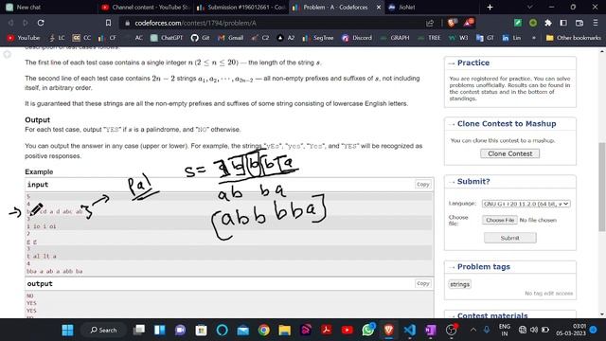Open Google Chrome from the taskbar
The height and width of the screenshot is (341, 606).
coord(264,330)
